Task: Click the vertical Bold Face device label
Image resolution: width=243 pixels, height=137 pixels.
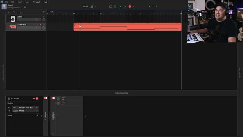Action: 53,116
